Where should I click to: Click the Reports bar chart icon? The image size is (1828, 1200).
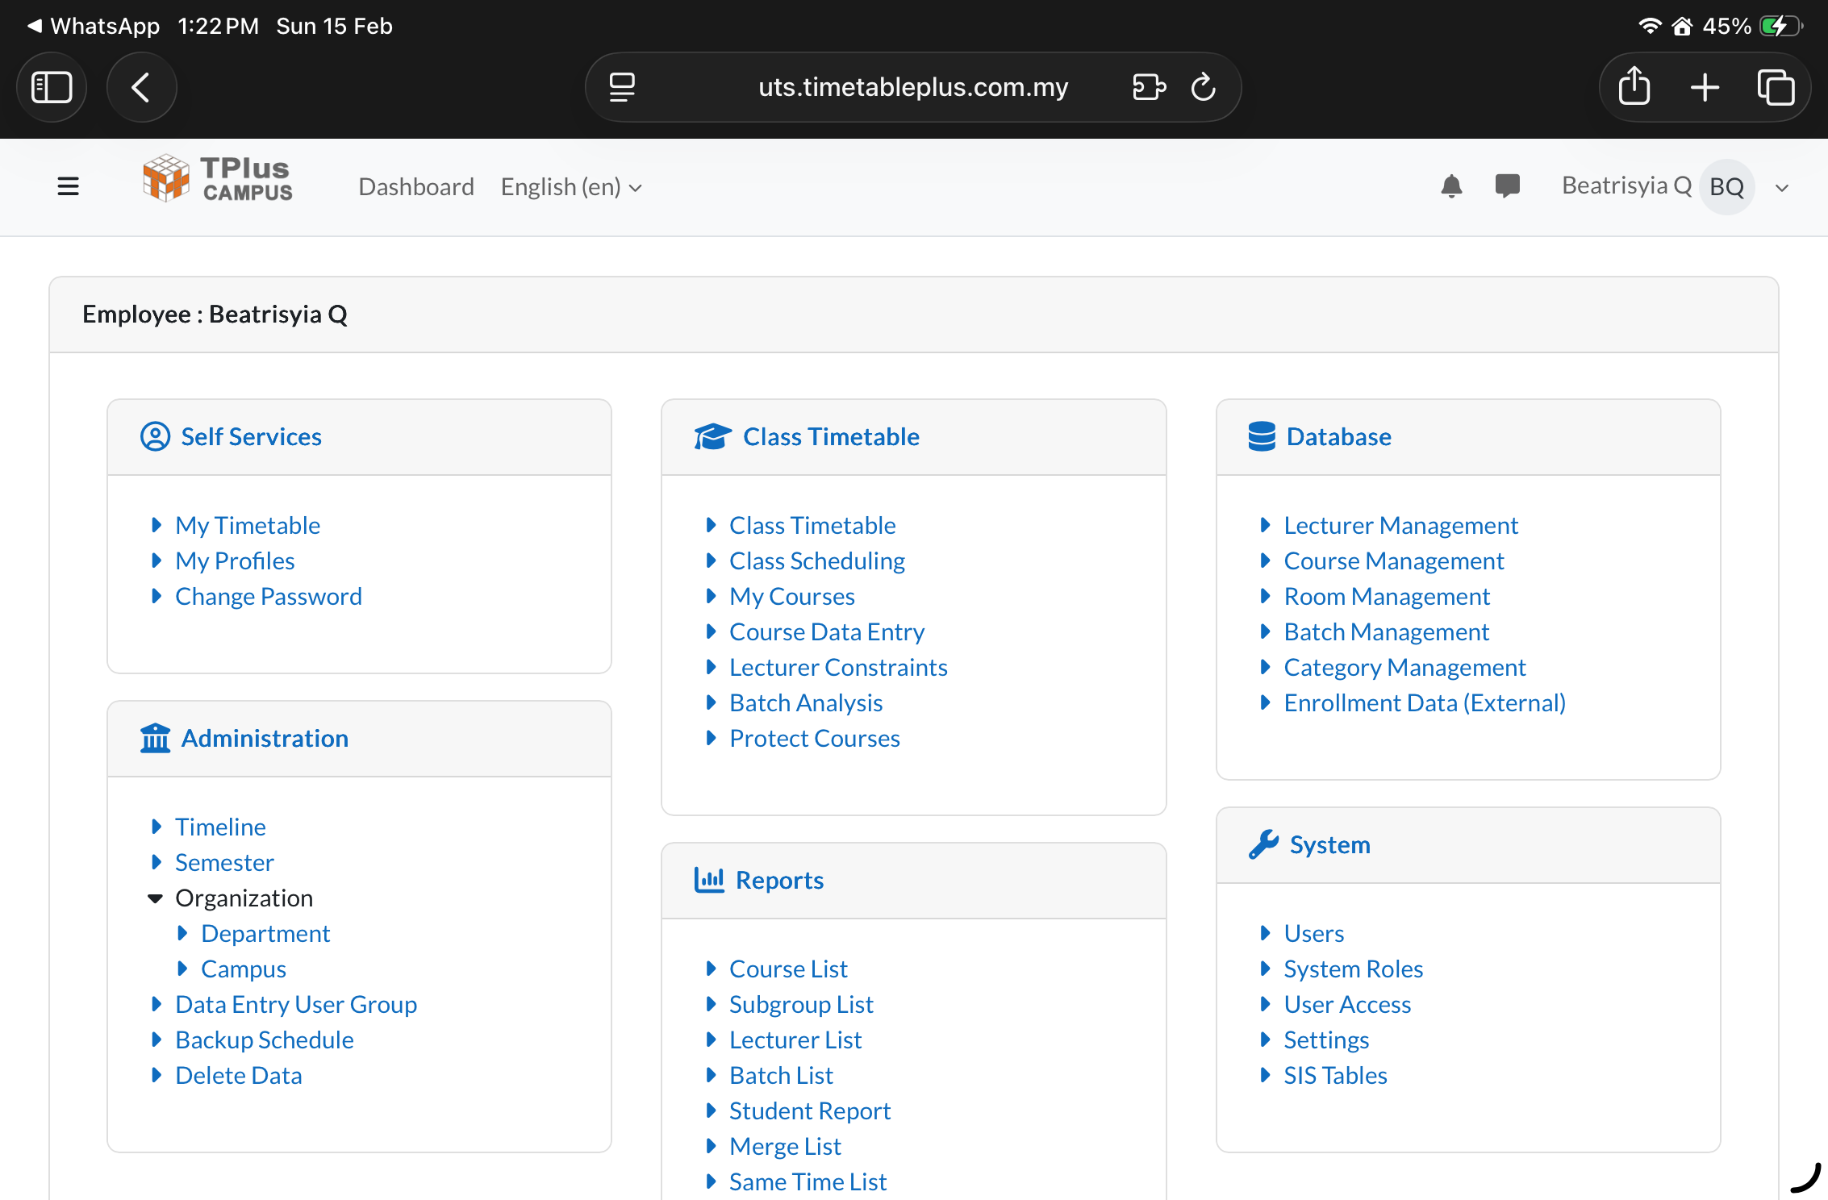point(710,880)
